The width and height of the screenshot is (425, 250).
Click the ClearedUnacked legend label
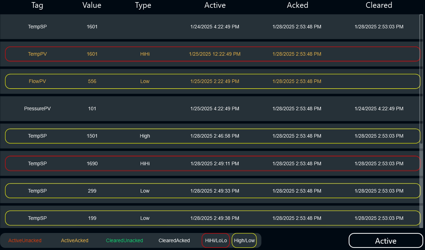tap(124, 240)
